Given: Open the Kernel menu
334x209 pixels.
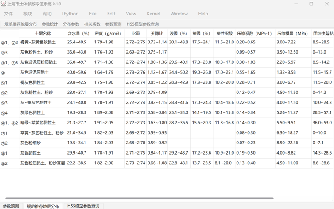Looking at the screenshot, I should (153, 14).
